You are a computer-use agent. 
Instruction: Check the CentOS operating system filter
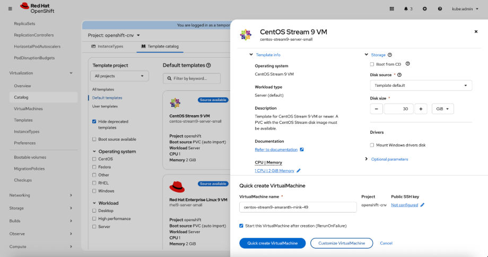(x=94, y=159)
